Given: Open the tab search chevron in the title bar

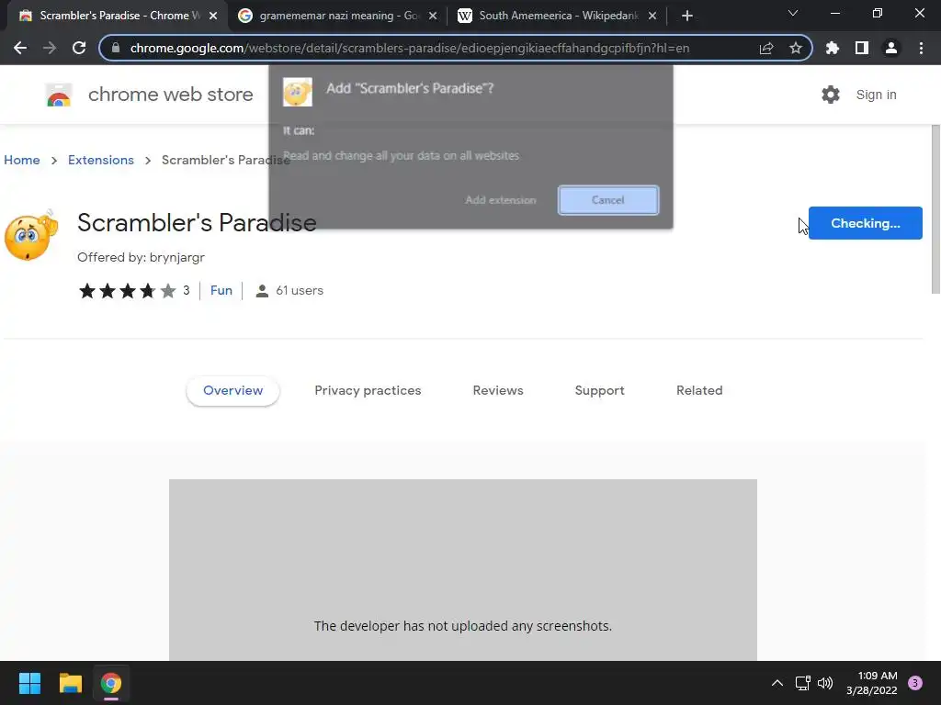Looking at the screenshot, I should [793, 13].
